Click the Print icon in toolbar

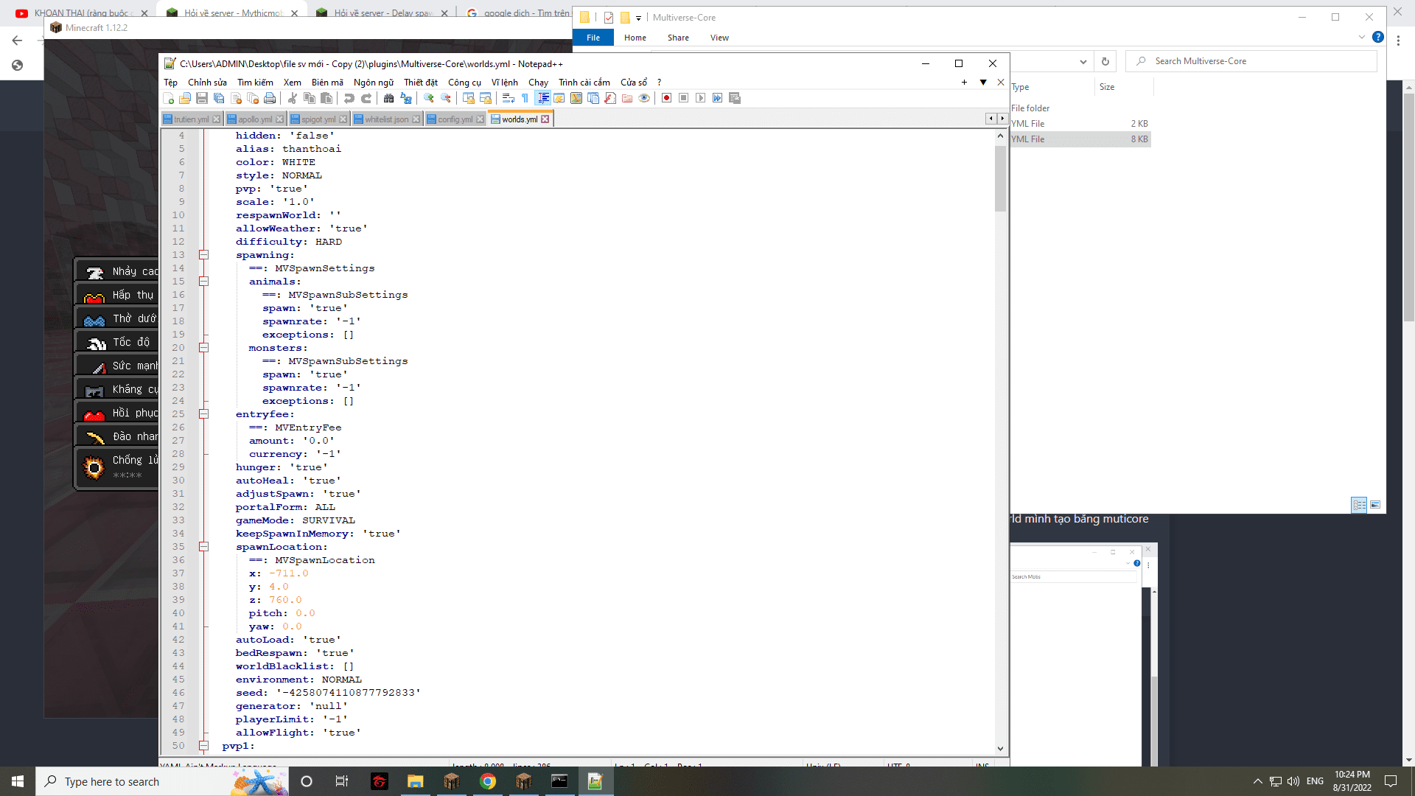pyautogui.click(x=270, y=98)
